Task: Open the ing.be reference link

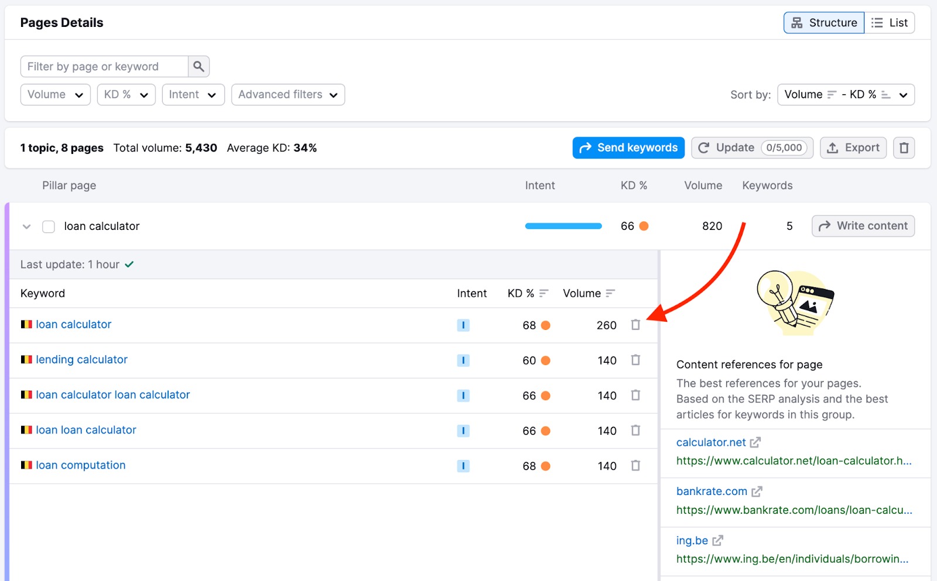Action: click(x=692, y=541)
